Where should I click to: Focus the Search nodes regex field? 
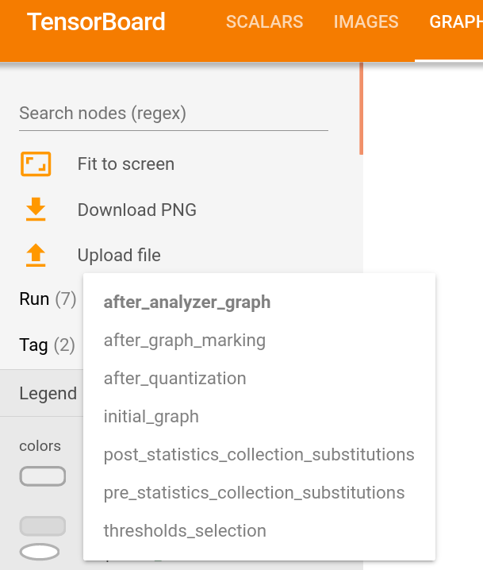pyautogui.click(x=174, y=114)
